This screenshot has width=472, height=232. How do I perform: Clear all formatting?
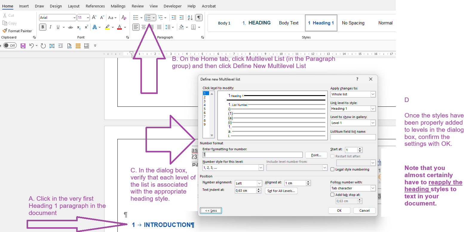124,18
